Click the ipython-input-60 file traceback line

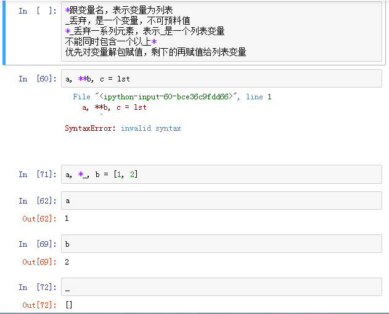coord(172,97)
